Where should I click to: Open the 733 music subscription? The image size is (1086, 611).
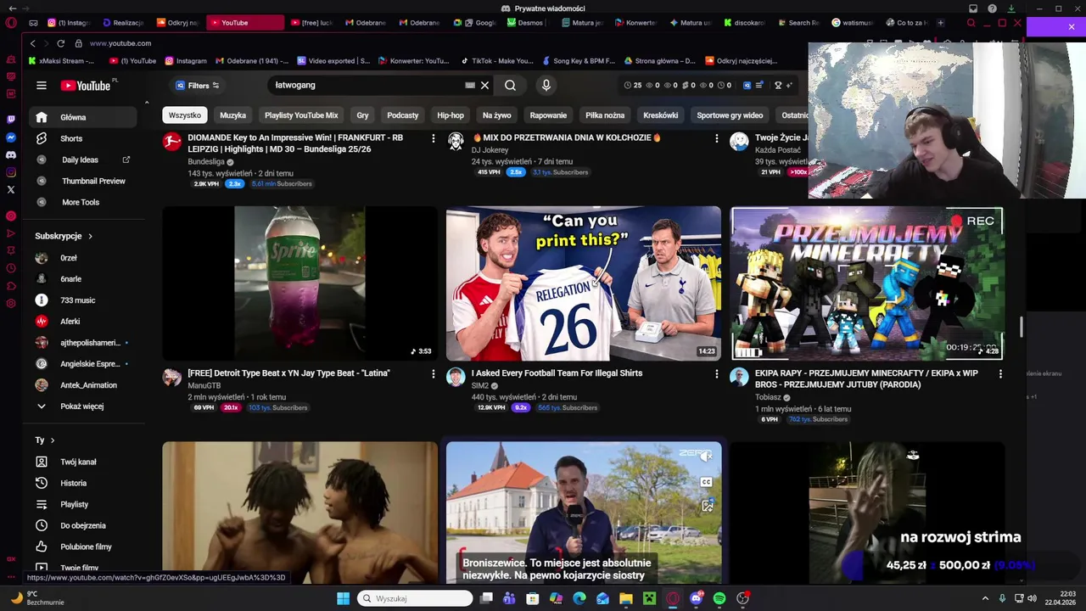[x=77, y=300]
